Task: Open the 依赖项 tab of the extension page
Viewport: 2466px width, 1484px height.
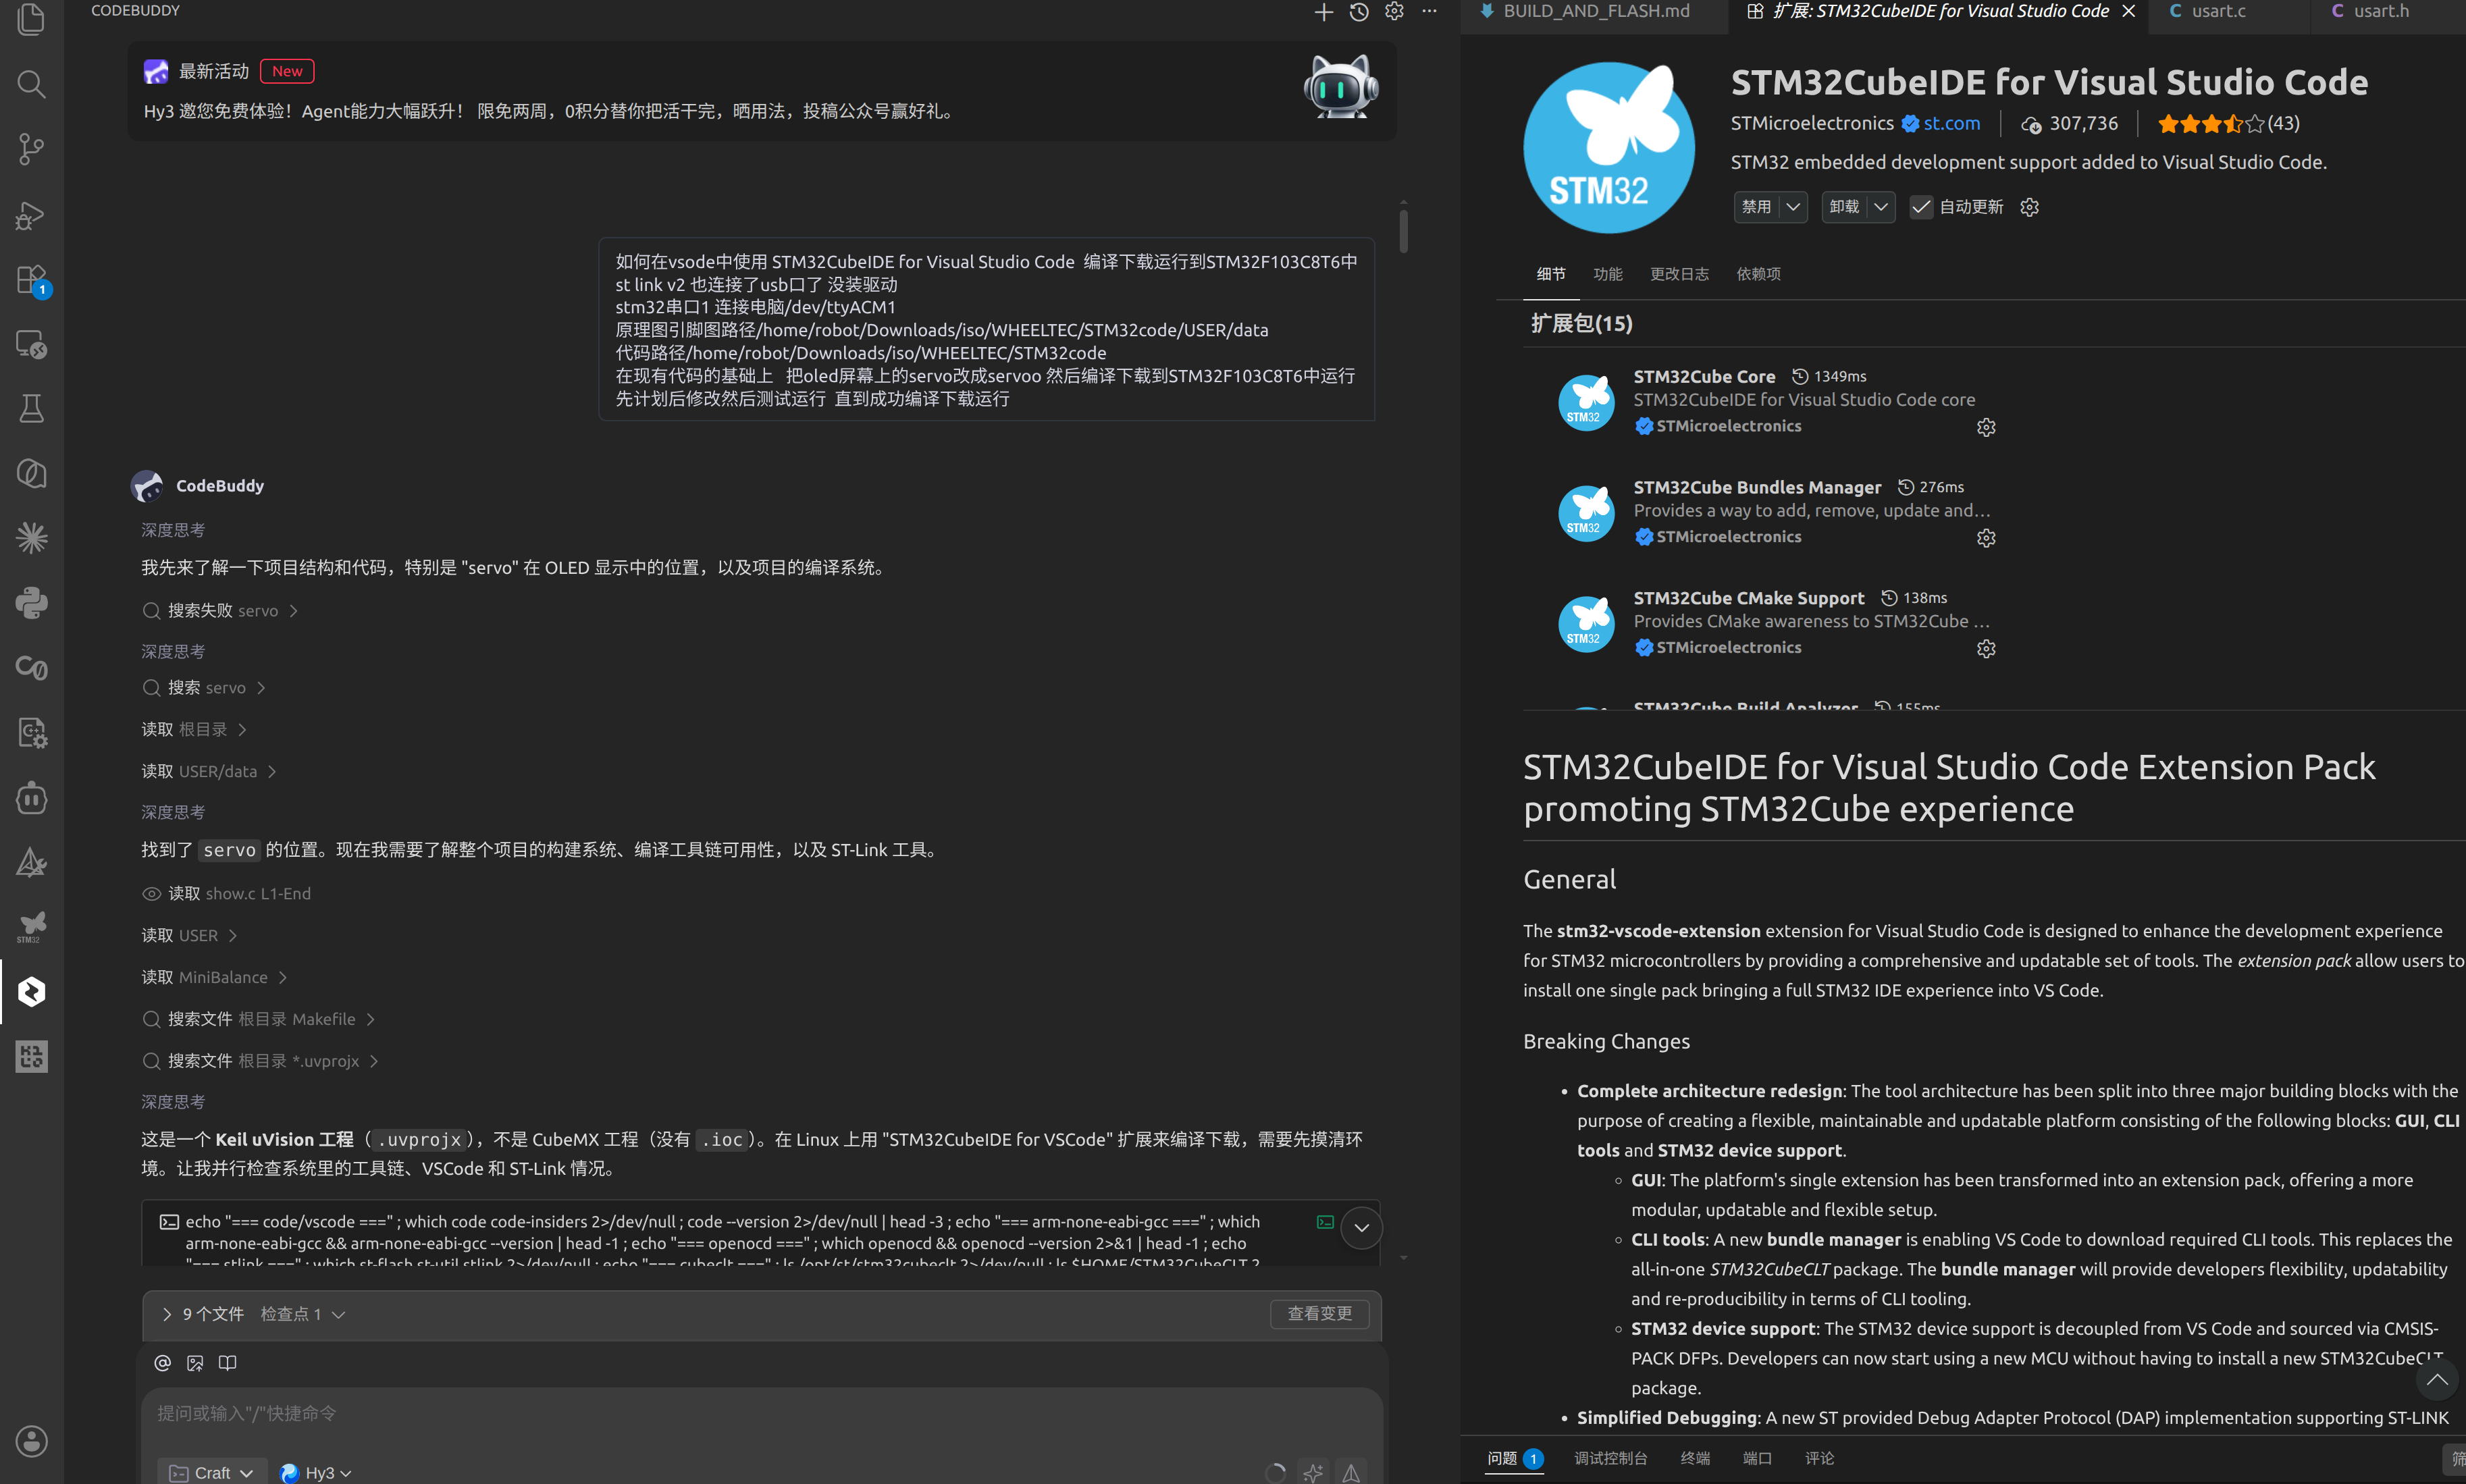Action: point(1758,274)
